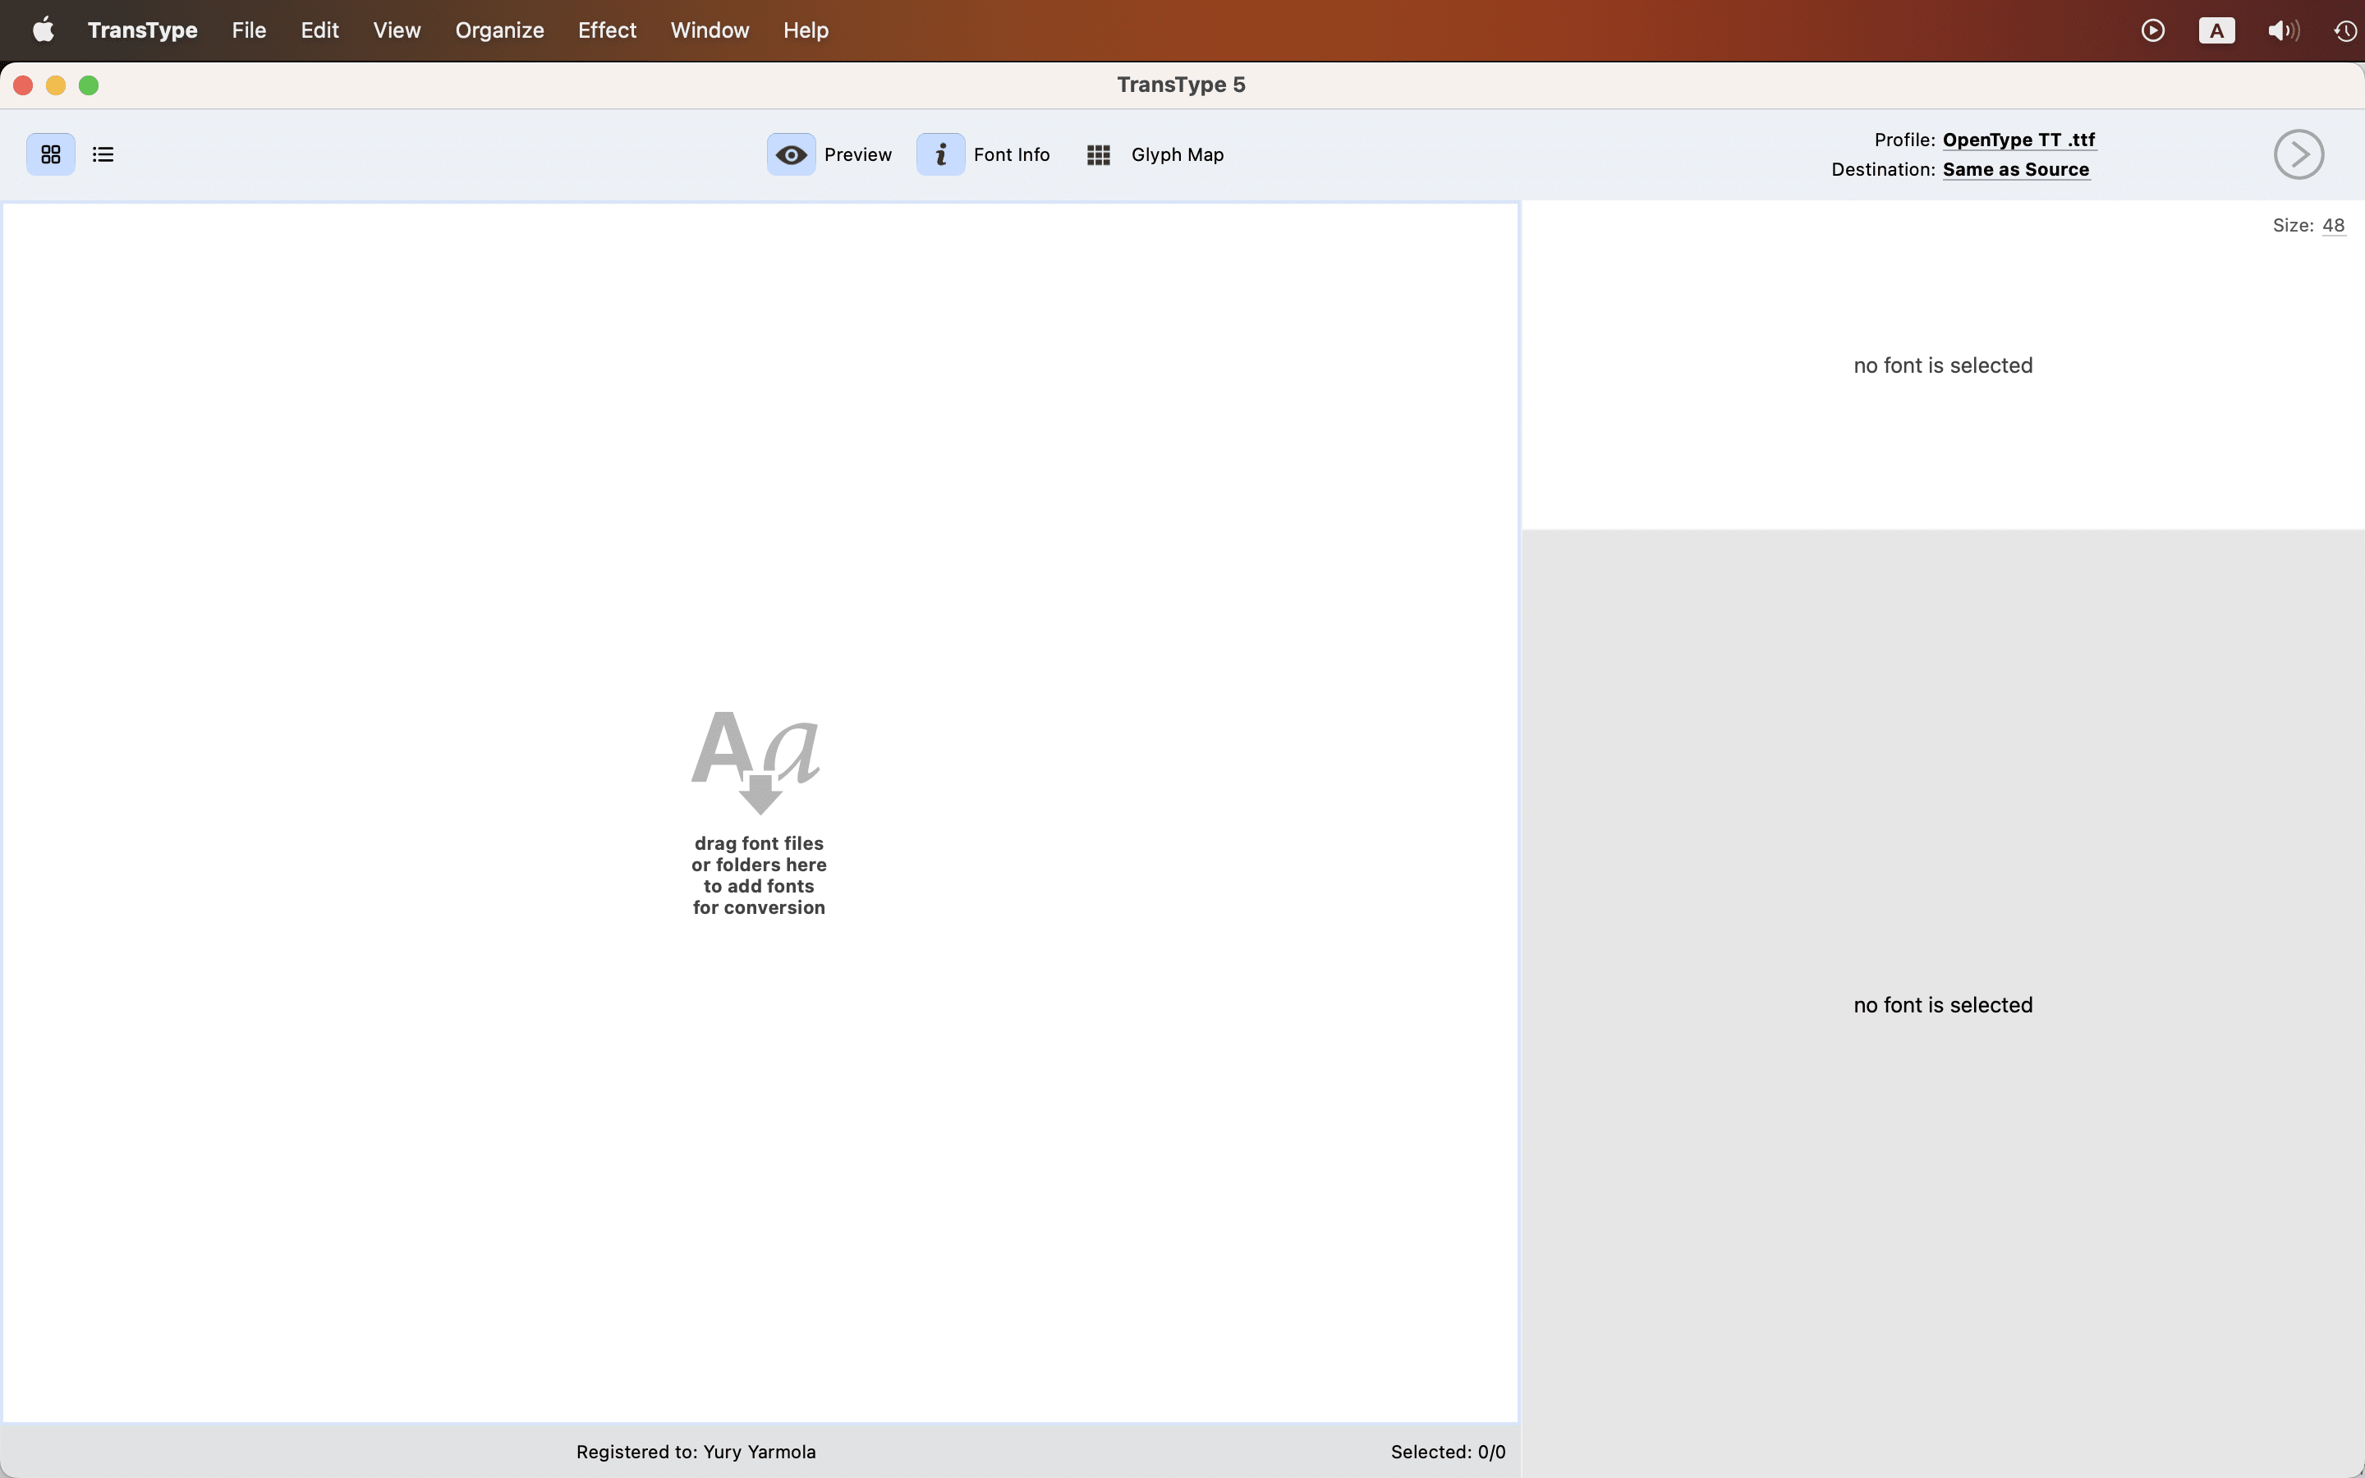This screenshot has width=2365, height=1478.
Task: Open the Profile OpenType TT .ttf dropdown
Action: pos(2019,140)
